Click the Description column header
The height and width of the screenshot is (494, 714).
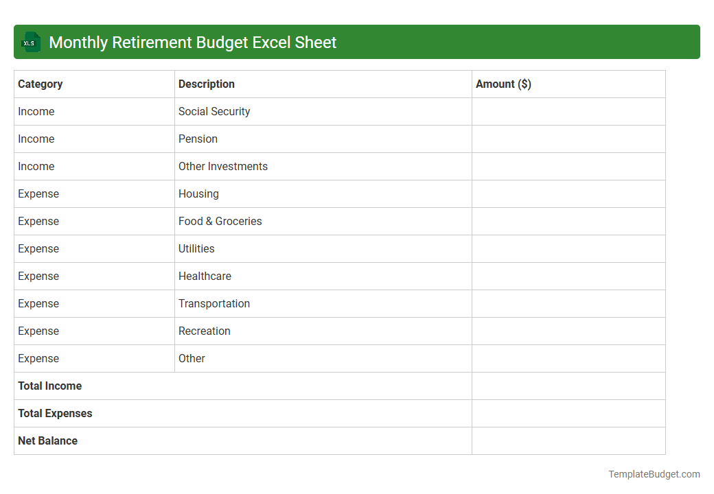(206, 84)
